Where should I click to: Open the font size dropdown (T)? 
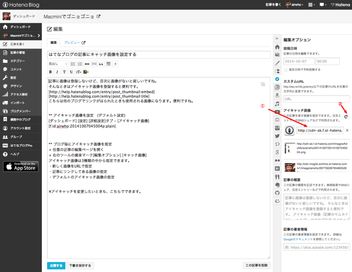[78, 72]
